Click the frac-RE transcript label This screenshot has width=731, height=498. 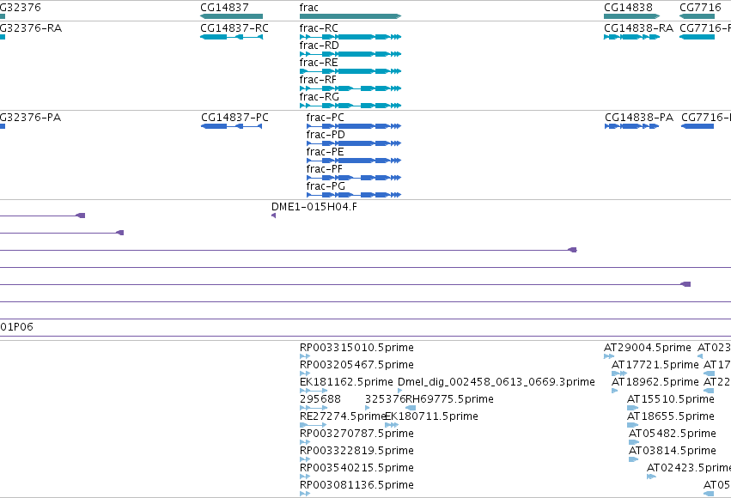[319, 63]
